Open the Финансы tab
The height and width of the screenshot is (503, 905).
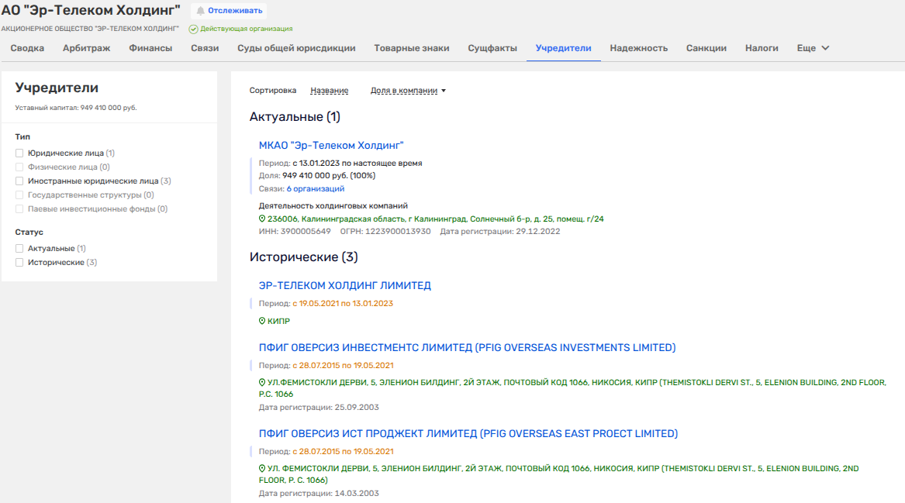pos(150,48)
